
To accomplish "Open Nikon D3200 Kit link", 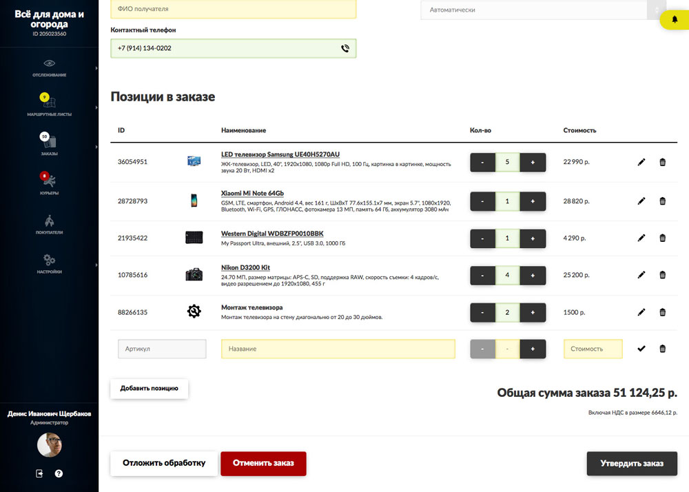I will pyautogui.click(x=245, y=267).
